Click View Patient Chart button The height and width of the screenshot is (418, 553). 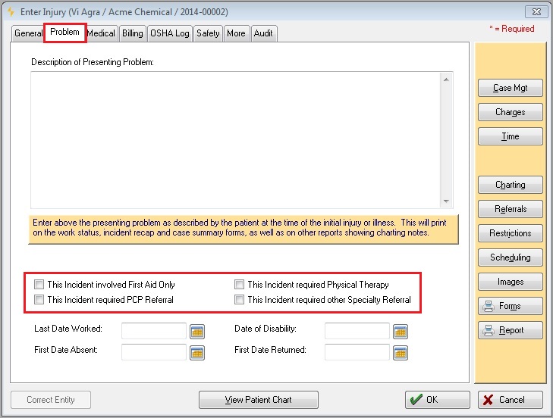[x=259, y=400]
